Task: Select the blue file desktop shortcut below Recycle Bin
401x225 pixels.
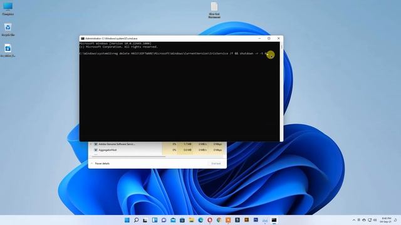Action: (x=8, y=50)
